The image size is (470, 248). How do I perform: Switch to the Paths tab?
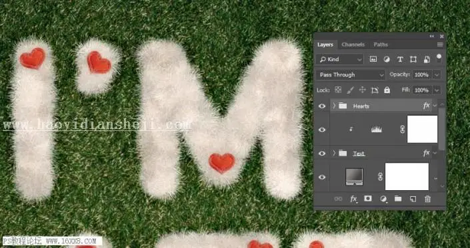click(381, 45)
